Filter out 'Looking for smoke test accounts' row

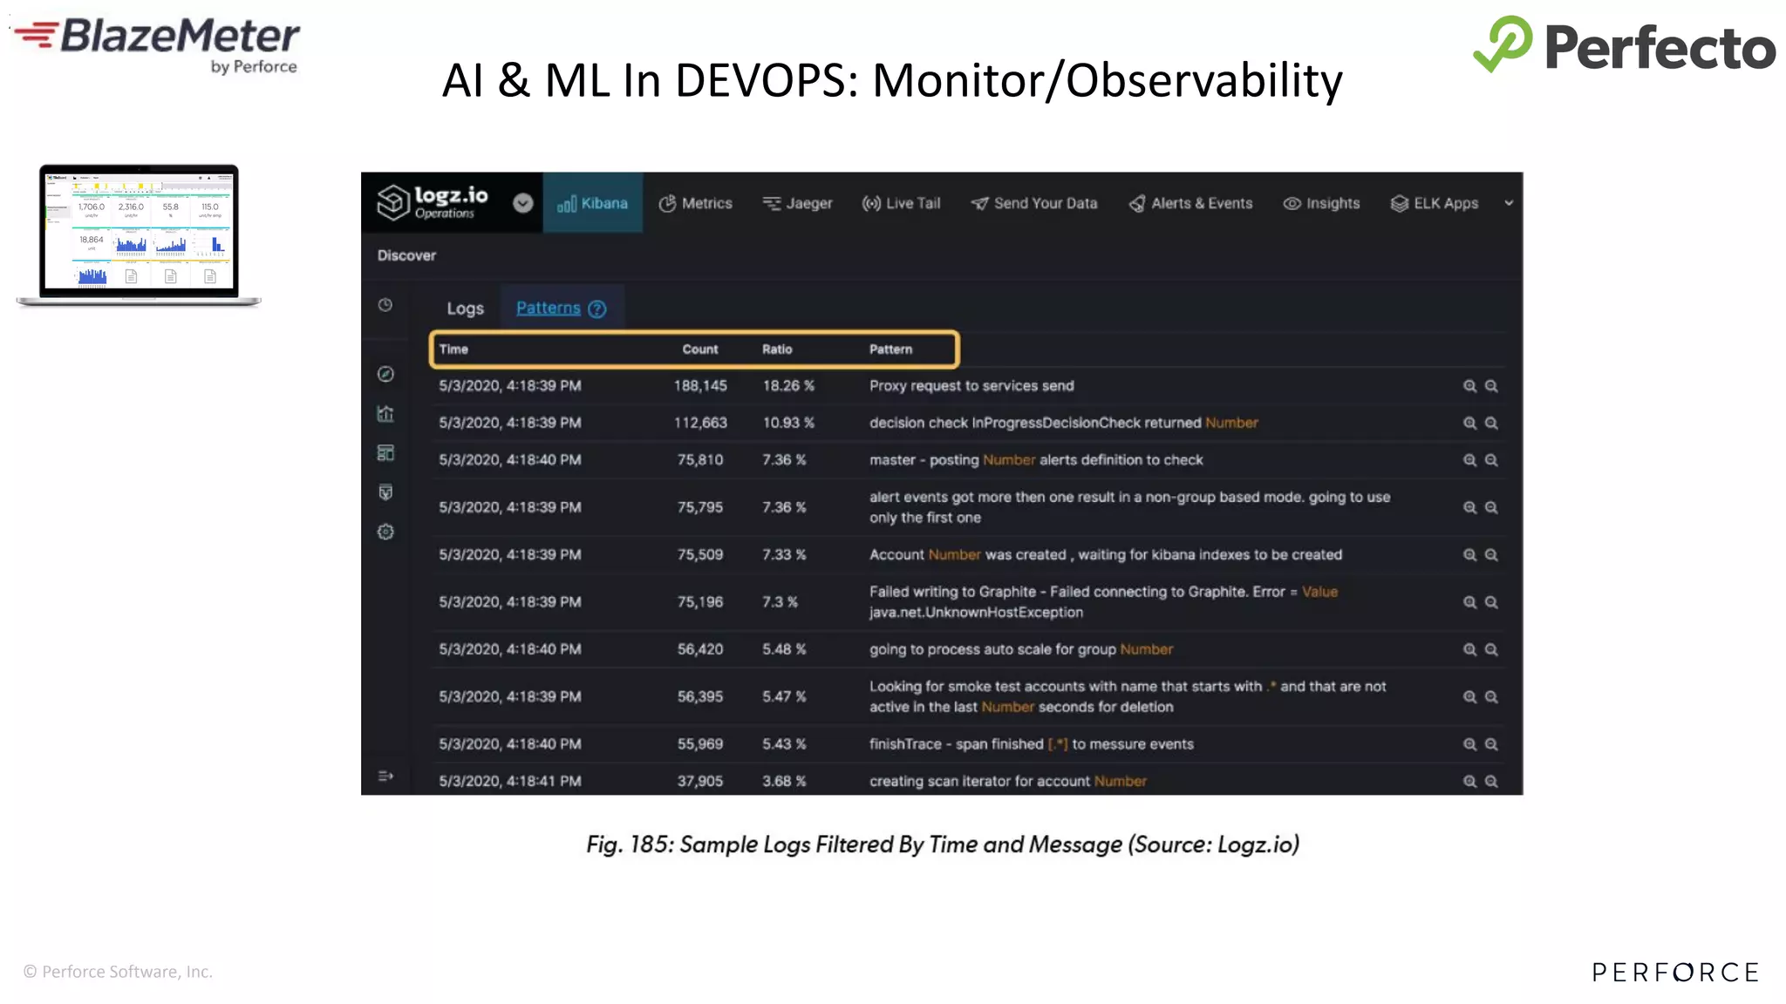(1491, 697)
